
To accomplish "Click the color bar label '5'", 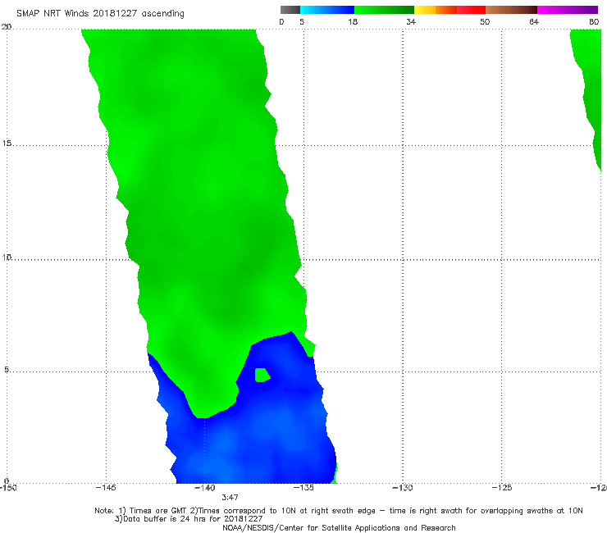I will (x=302, y=22).
